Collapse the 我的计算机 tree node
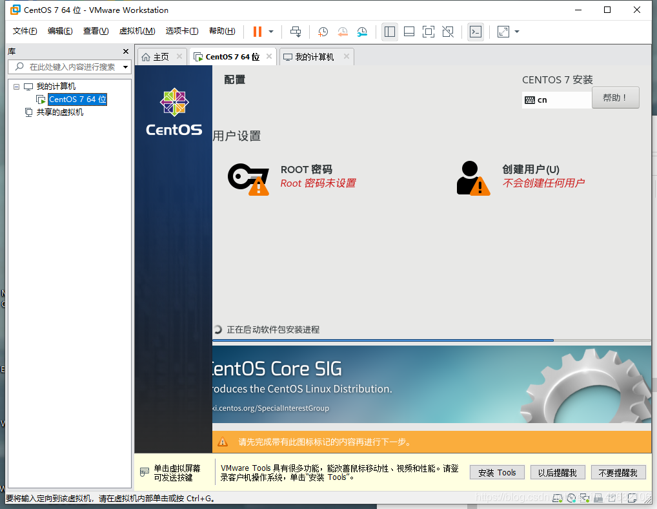This screenshot has height=509, width=657. (16, 87)
